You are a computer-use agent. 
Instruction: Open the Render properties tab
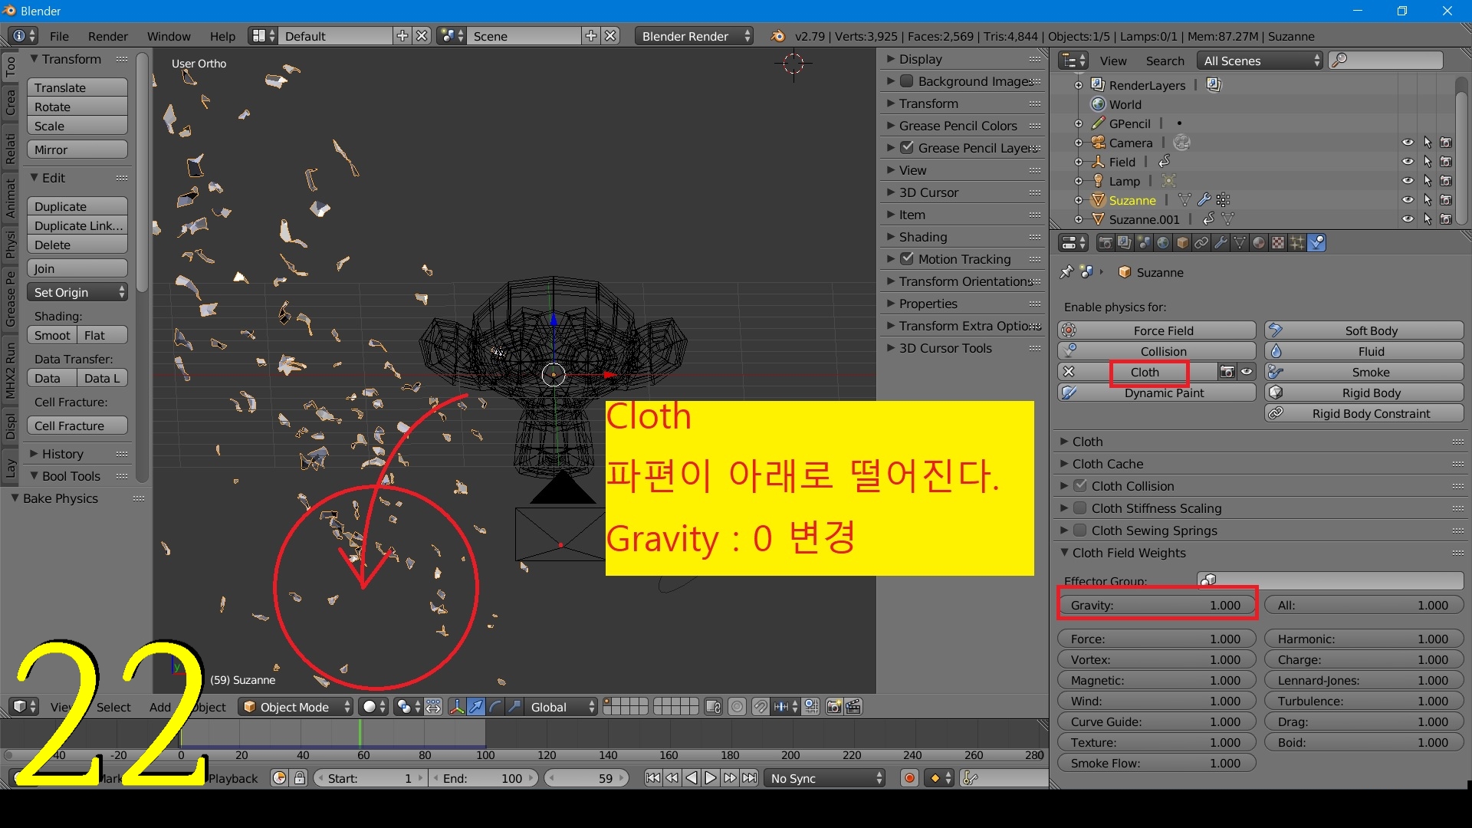[1106, 243]
